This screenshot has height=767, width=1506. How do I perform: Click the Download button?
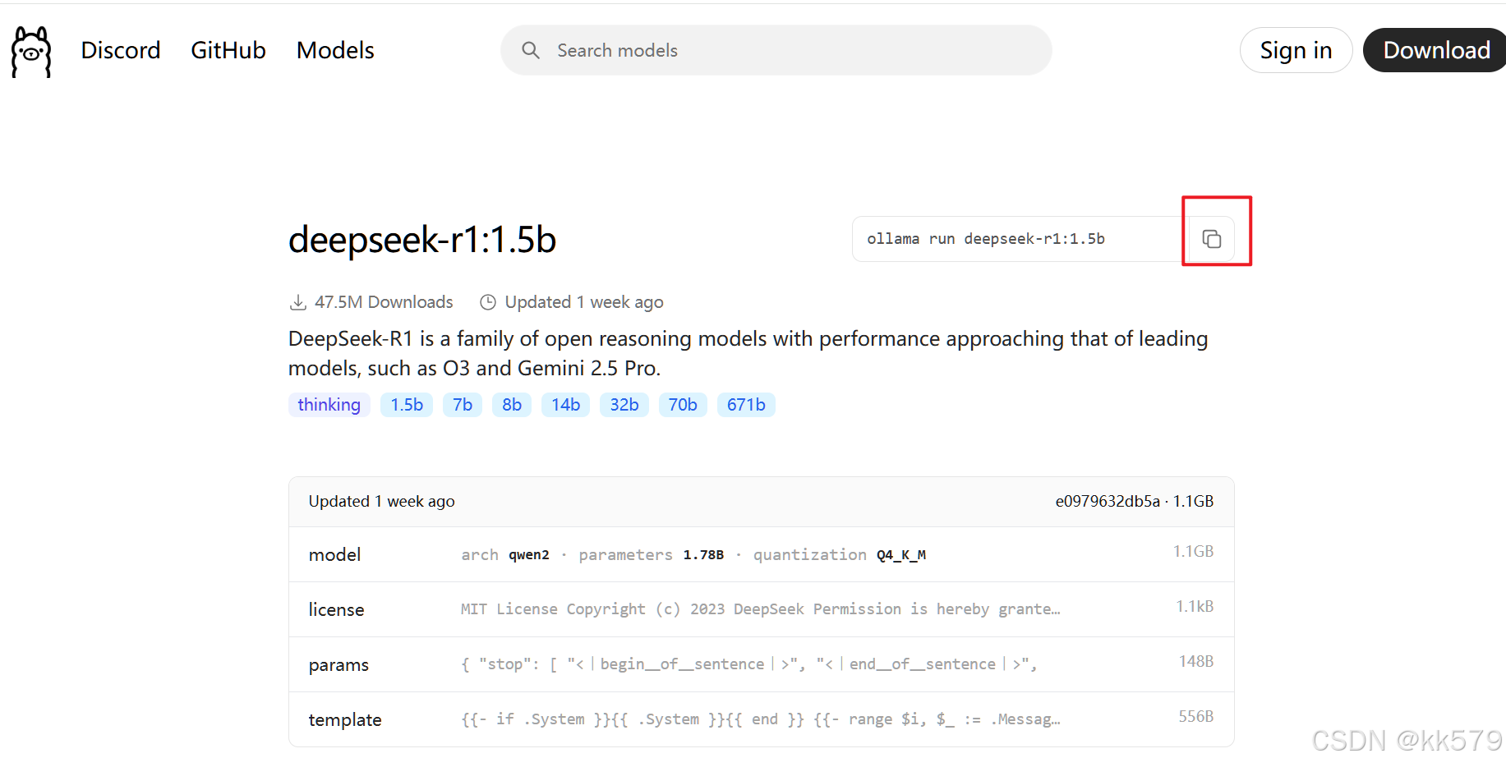tap(1435, 50)
